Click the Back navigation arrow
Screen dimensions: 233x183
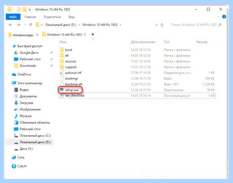click(10, 25)
